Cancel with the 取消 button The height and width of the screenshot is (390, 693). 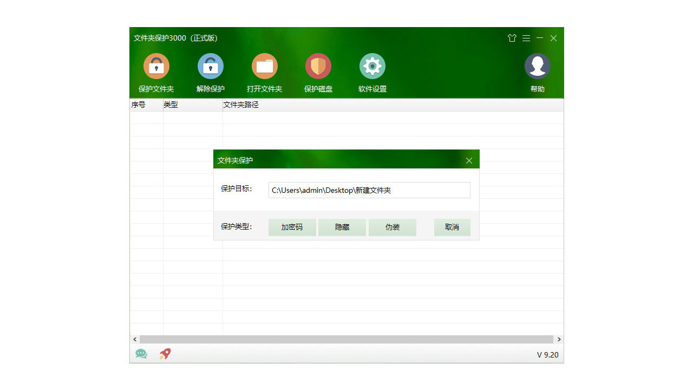[x=452, y=227]
